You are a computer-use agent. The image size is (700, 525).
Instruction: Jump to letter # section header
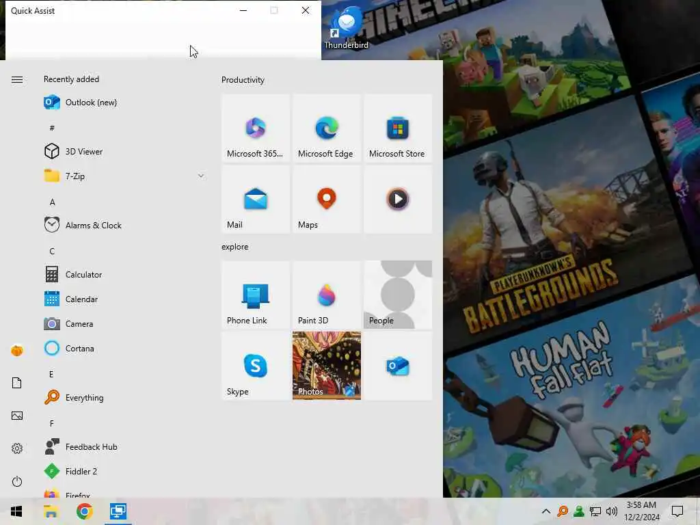pos(52,128)
